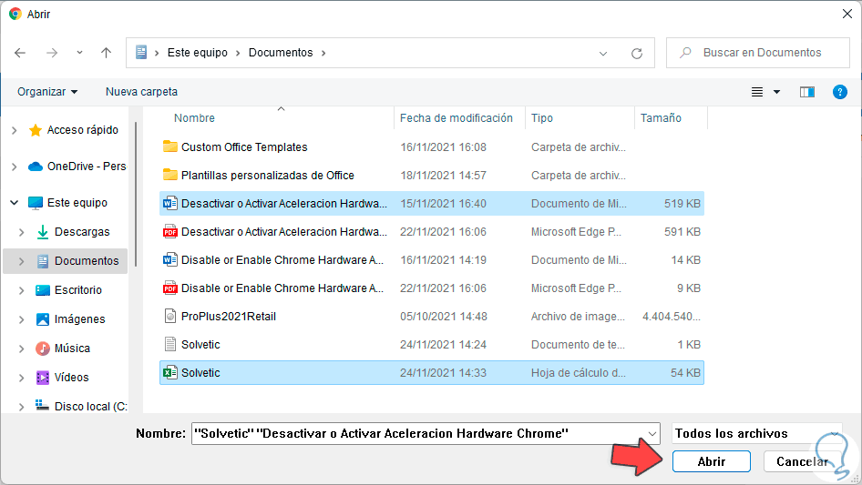Expand the chevron after Documentos in path

point(323,53)
